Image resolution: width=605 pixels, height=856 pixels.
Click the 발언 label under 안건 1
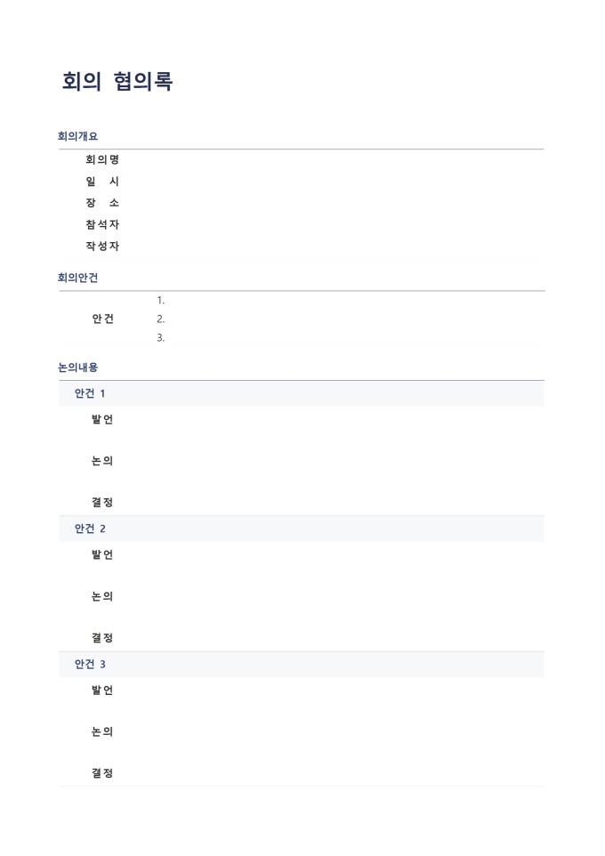click(102, 419)
